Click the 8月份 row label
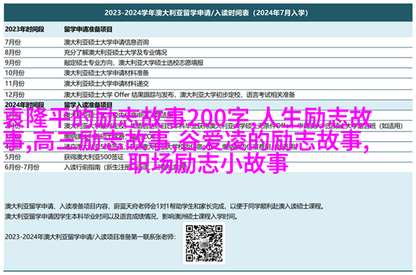 point(12,52)
